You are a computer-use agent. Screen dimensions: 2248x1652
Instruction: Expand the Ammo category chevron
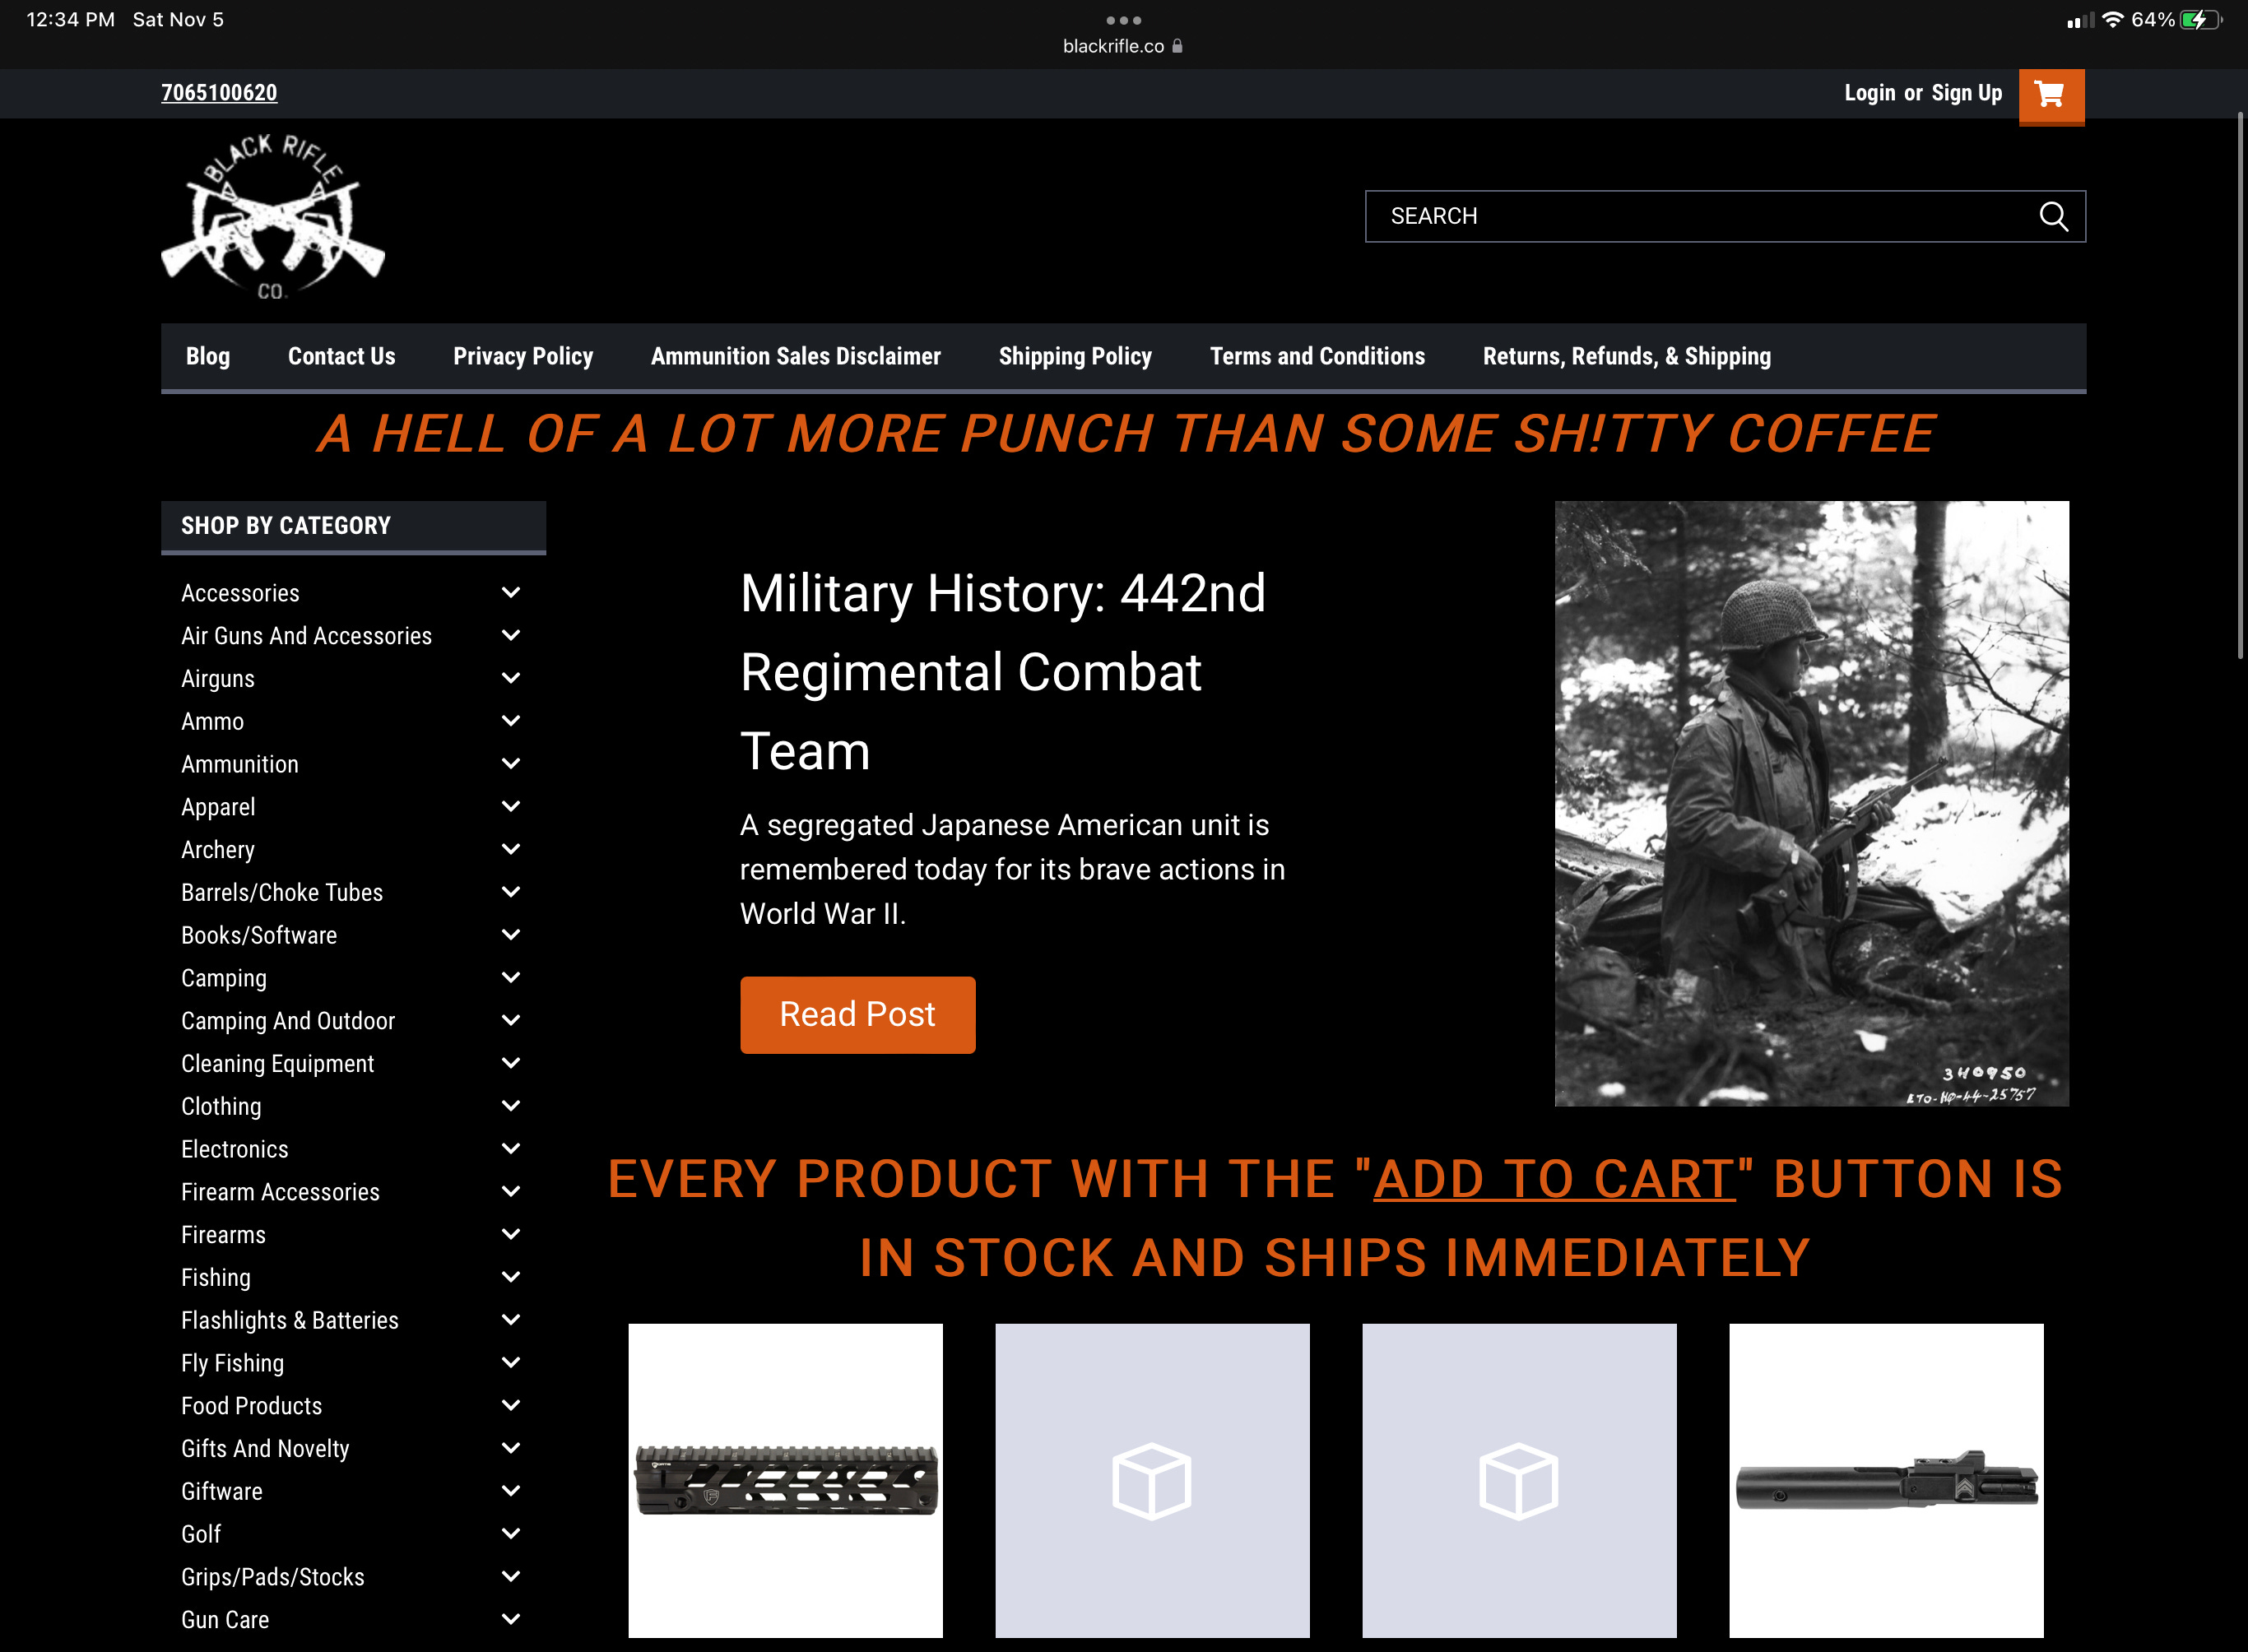coord(510,720)
